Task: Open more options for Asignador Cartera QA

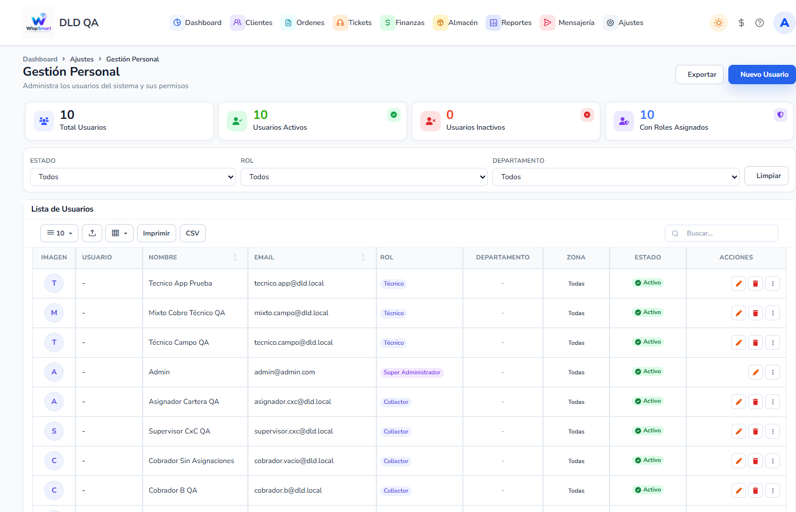Action: pos(773,402)
